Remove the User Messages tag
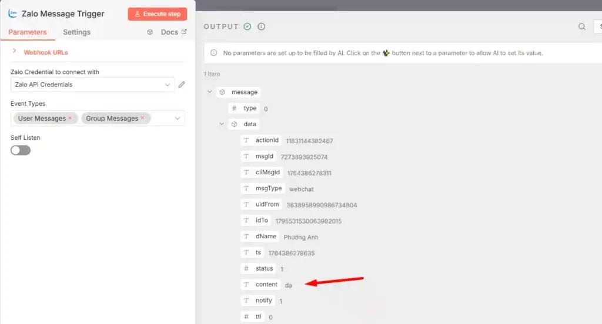This screenshot has width=602, height=324. pyautogui.click(x=70, y=118)
